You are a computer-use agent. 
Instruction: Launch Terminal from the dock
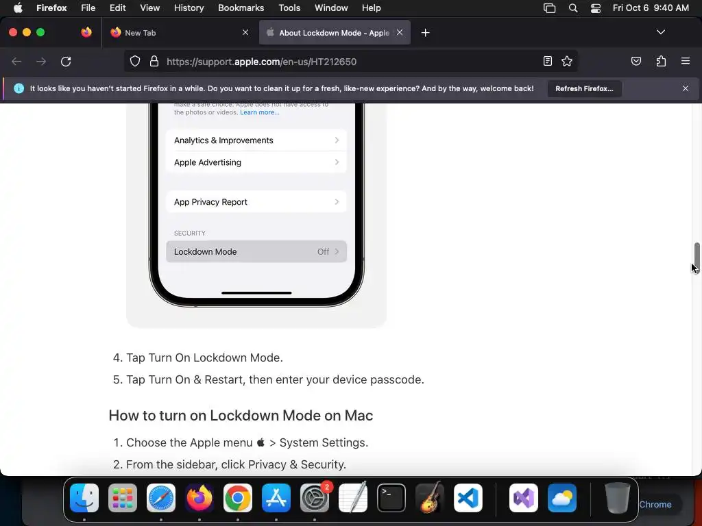point(391,498)
